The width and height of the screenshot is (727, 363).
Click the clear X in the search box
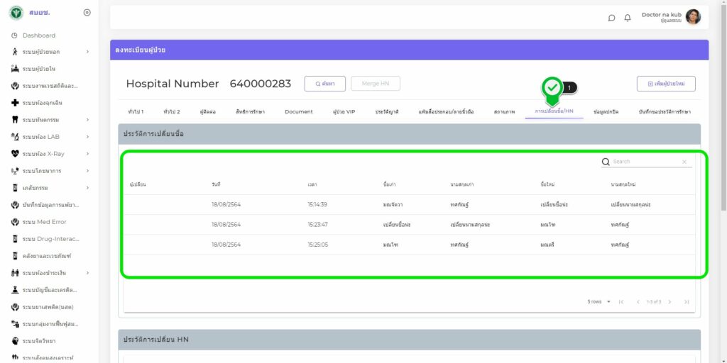coord(684,162)
